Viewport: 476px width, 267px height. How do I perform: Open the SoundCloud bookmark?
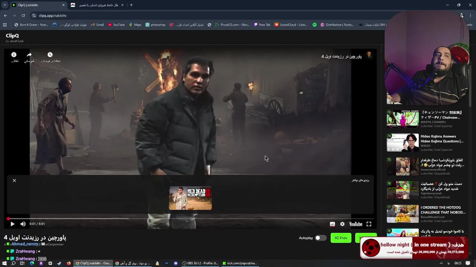pos(291,25)
